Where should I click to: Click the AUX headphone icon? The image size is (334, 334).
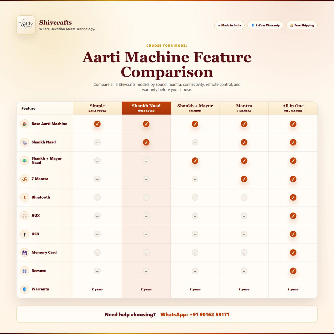24,216
